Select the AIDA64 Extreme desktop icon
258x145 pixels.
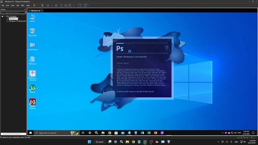coord(32,104)
